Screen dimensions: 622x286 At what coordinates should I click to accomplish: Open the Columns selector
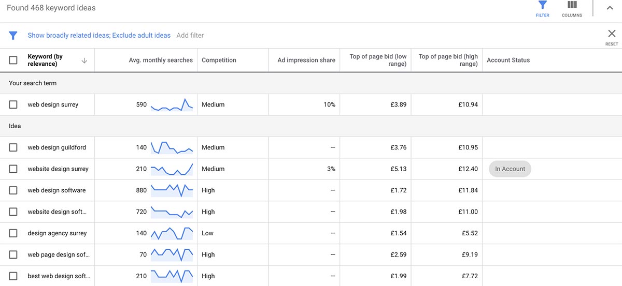pyautogui.click(x=572, y=9)
